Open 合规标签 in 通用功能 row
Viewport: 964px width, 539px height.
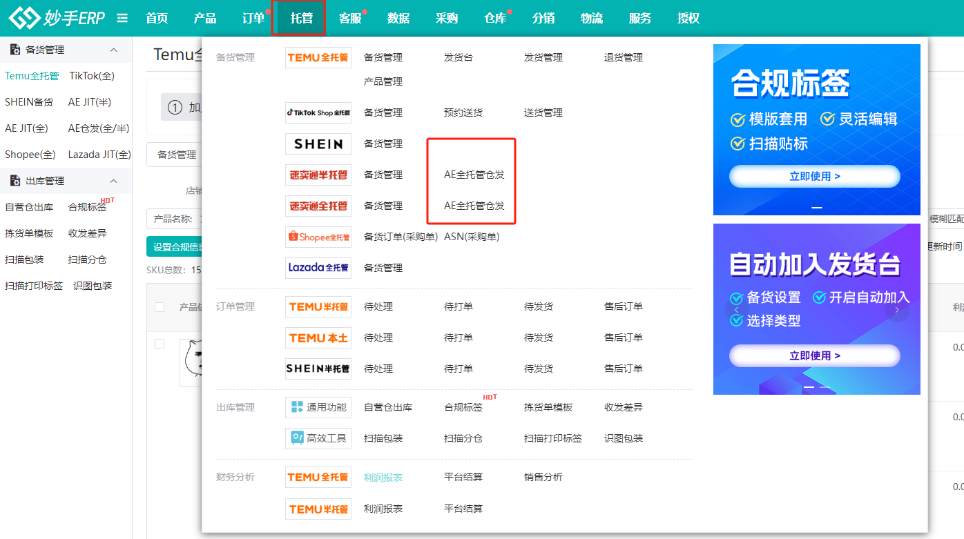463,407
